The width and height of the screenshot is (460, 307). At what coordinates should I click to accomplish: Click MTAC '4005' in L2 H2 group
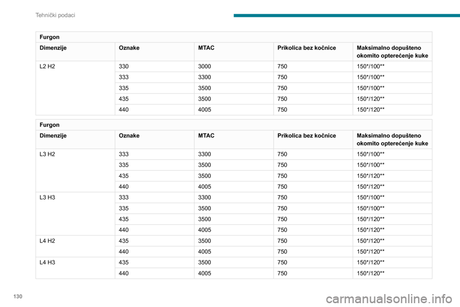(205, 109)
